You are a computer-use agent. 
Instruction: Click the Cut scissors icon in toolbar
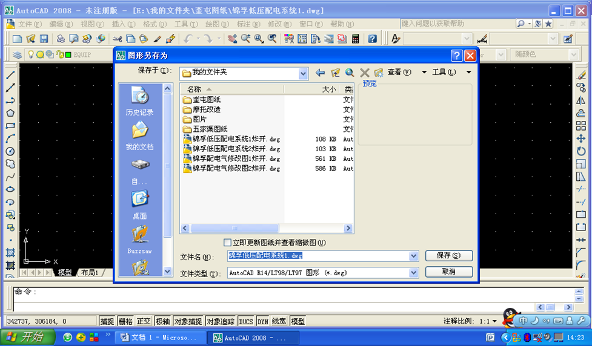(x=118, y=39)
